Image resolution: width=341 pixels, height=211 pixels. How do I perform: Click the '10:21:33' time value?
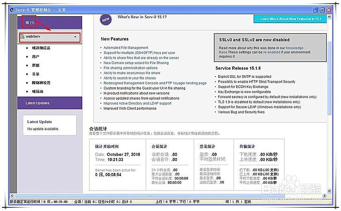point(115,160)
